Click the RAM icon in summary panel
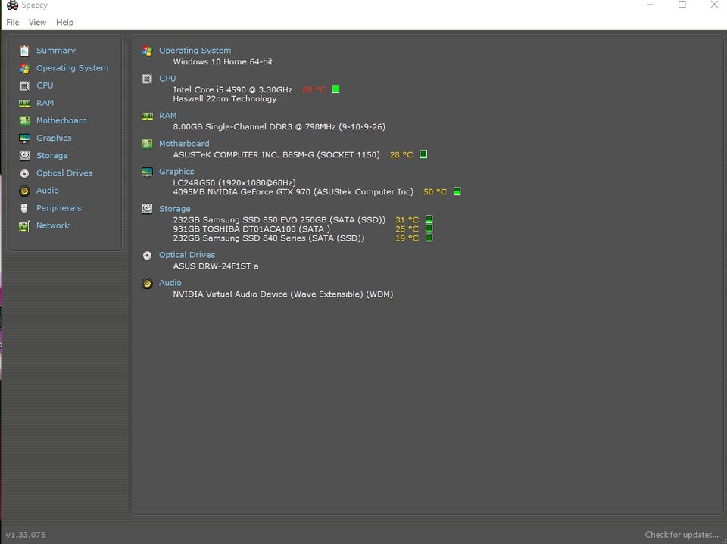 click(147, 116)
